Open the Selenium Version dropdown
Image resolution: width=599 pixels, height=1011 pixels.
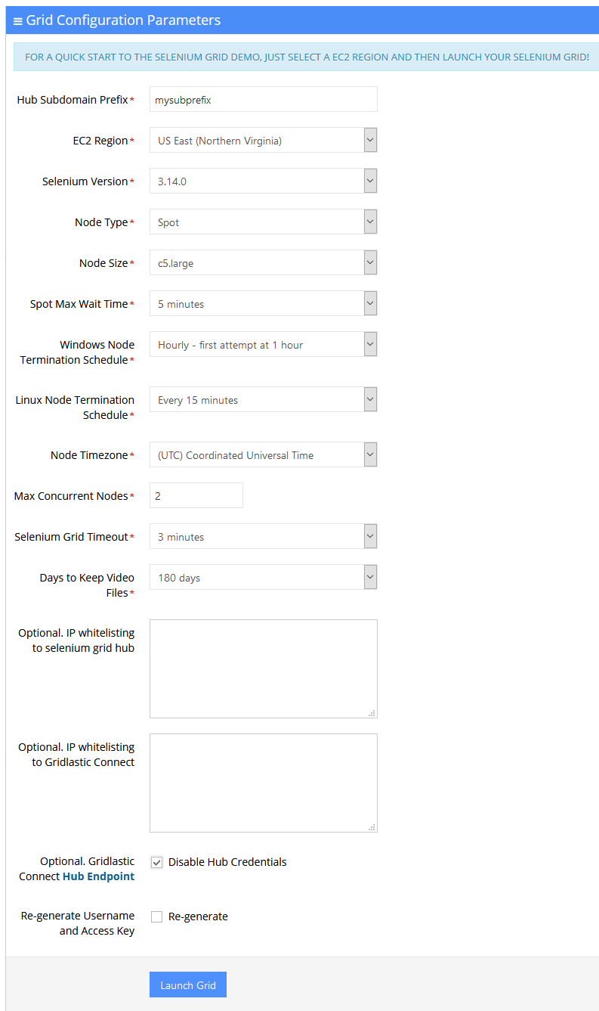[x=369, y=181]
